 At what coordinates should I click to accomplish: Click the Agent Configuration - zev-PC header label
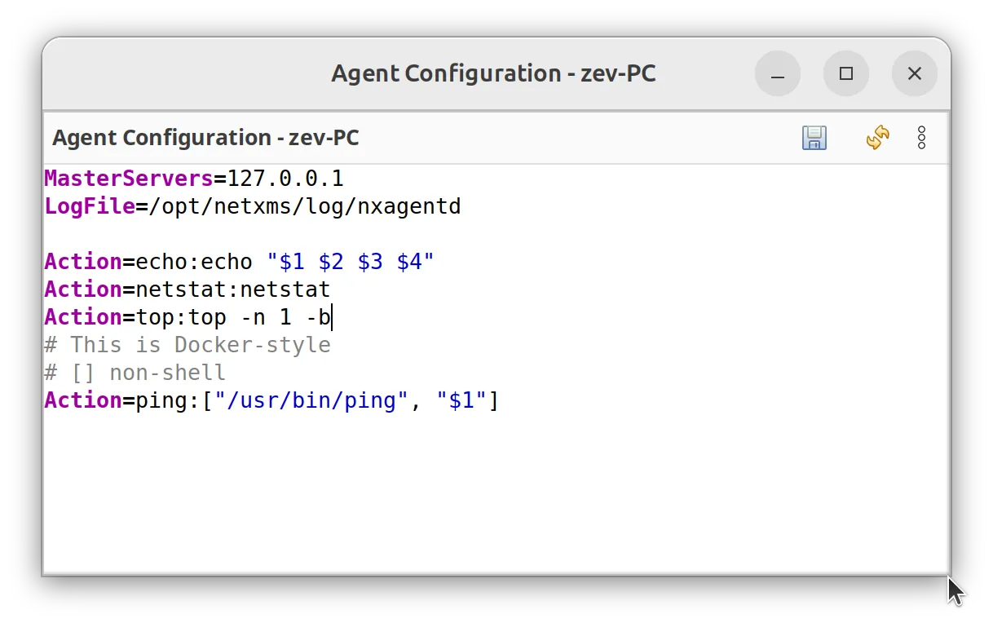[205, 138]
